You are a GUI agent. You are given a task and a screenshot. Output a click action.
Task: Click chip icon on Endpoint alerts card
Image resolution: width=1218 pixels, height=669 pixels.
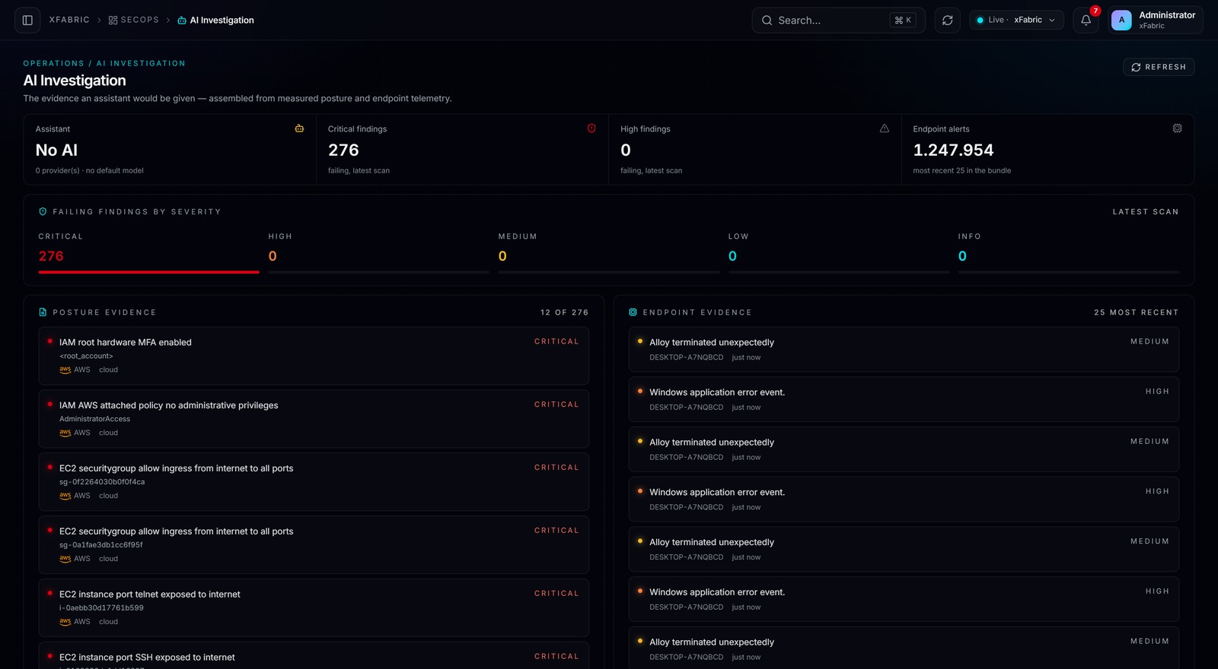(x=1177, y=128)
